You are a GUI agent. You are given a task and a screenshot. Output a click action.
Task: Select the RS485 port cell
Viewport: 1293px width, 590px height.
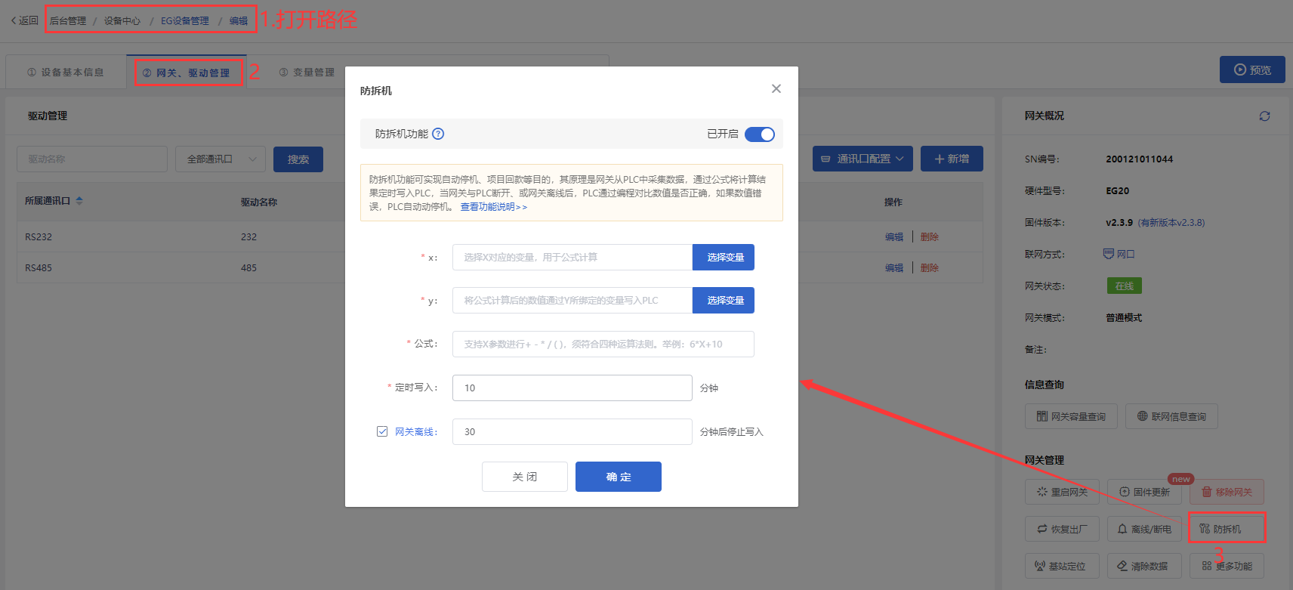click(x=39, y=268)
